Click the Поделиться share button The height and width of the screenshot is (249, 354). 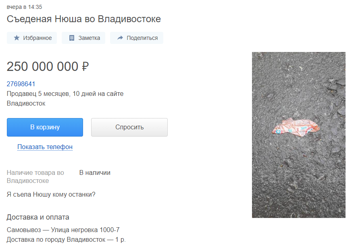click(137, 38)
